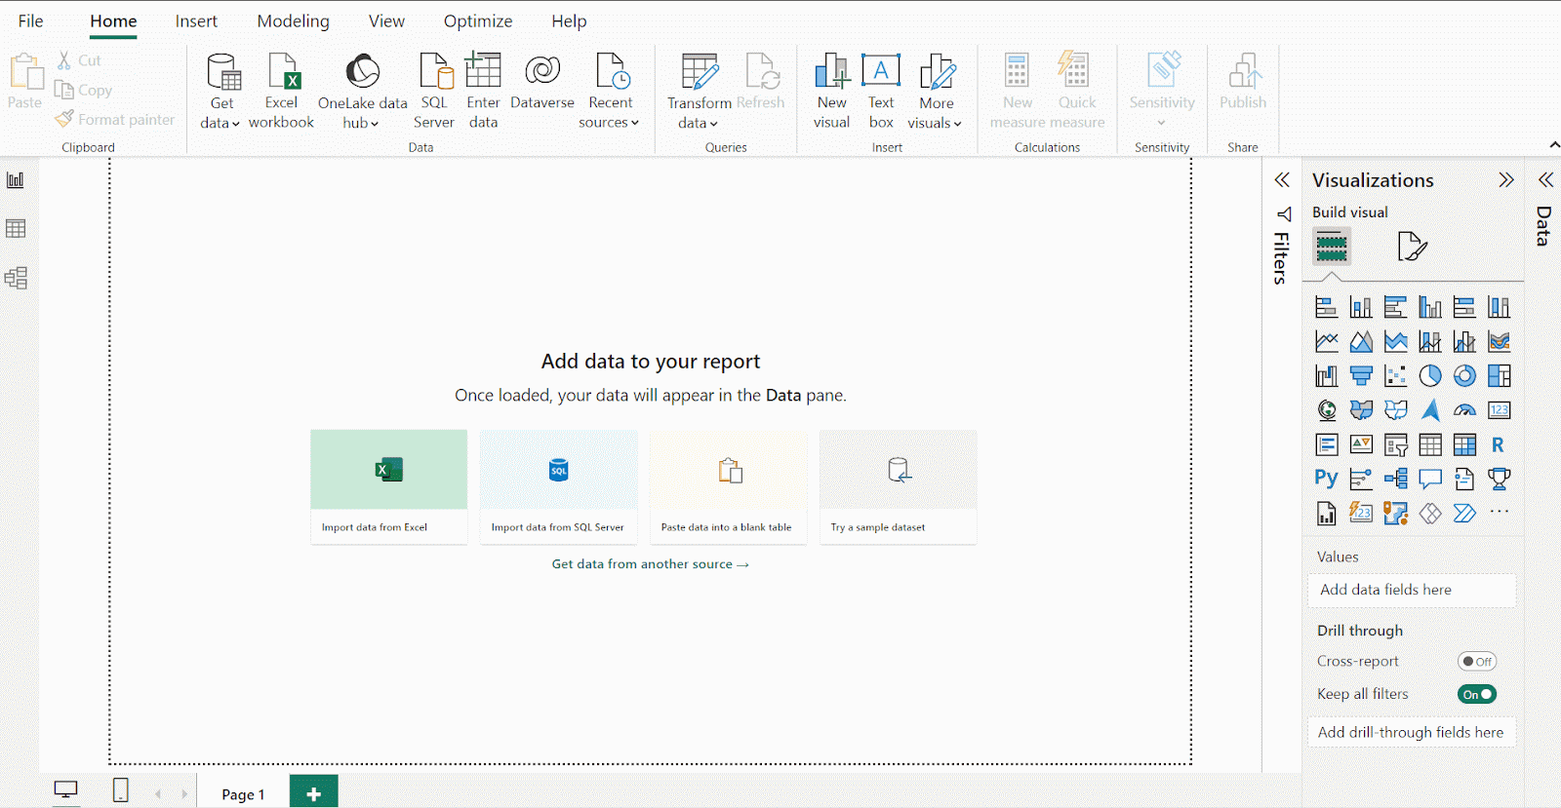Select the globe Map visual

pos(1326,410)
